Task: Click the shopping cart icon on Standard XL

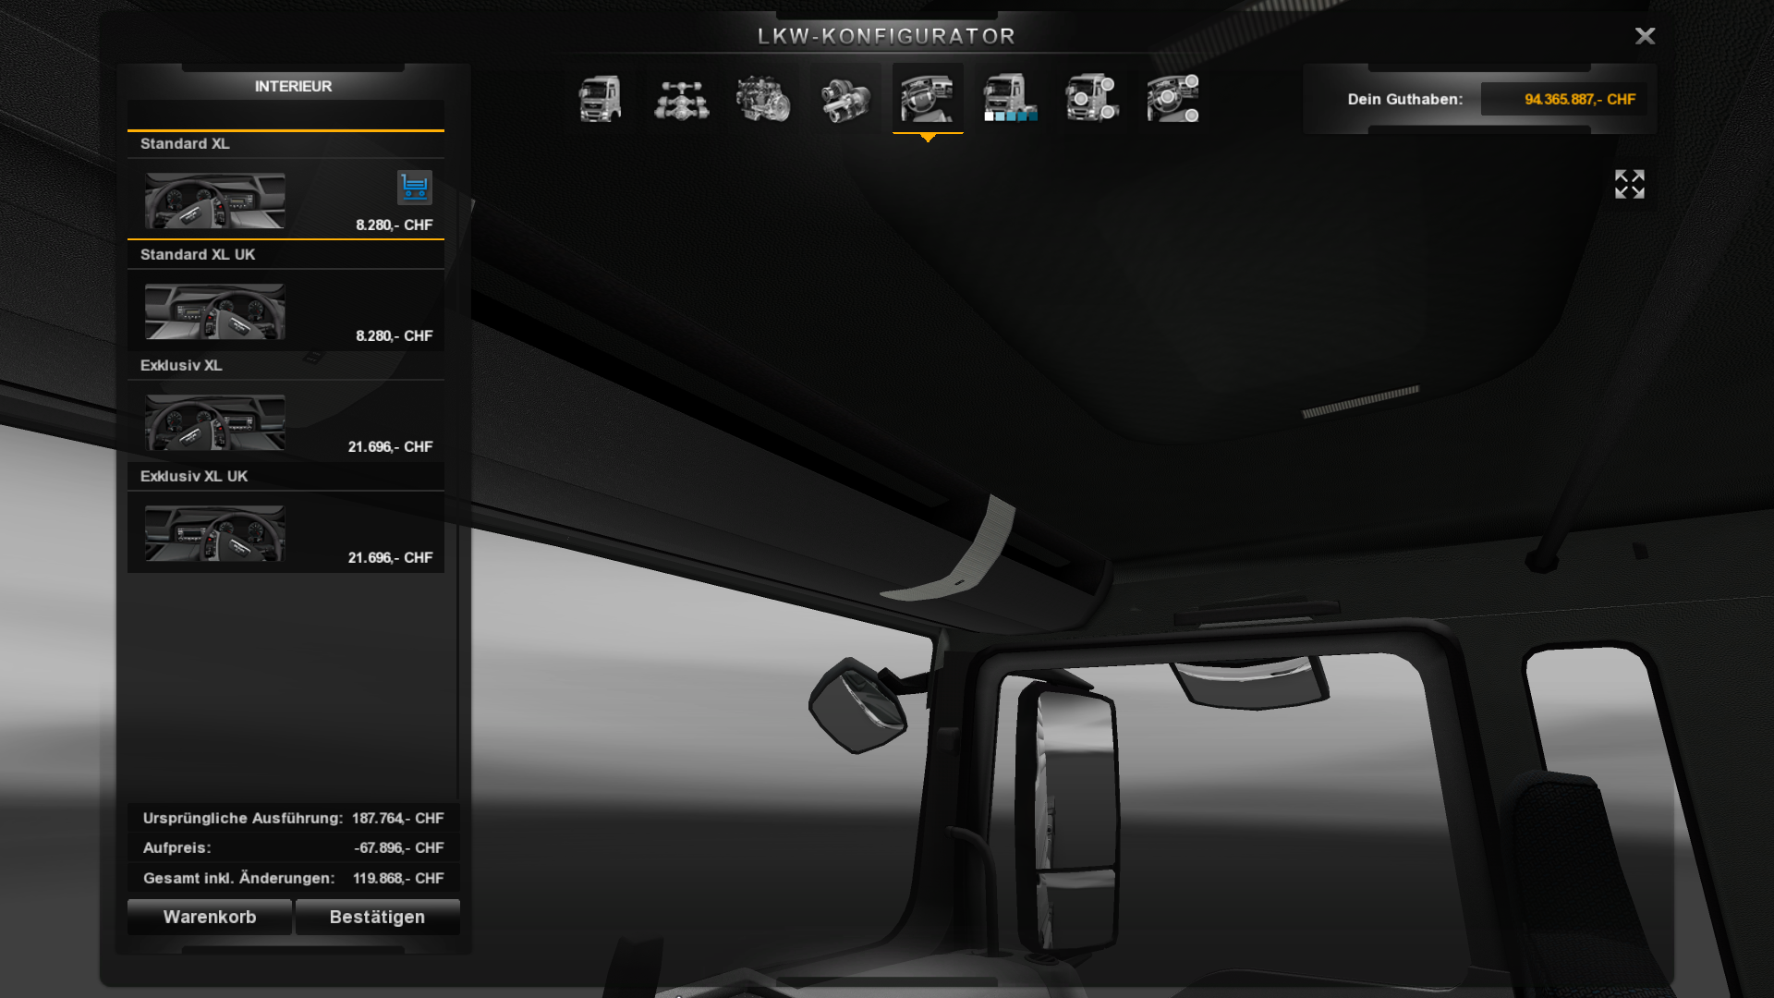Action: 415,187
